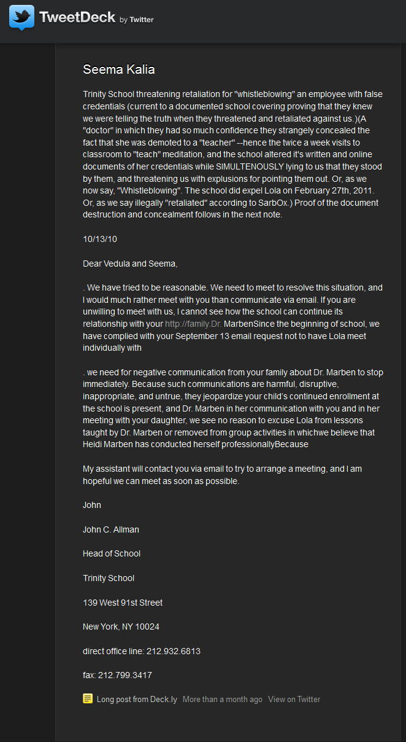The height and width of the screenshot is (742, 406).
Task: Click the "Head of School" title line
Action: pos(112,553)
